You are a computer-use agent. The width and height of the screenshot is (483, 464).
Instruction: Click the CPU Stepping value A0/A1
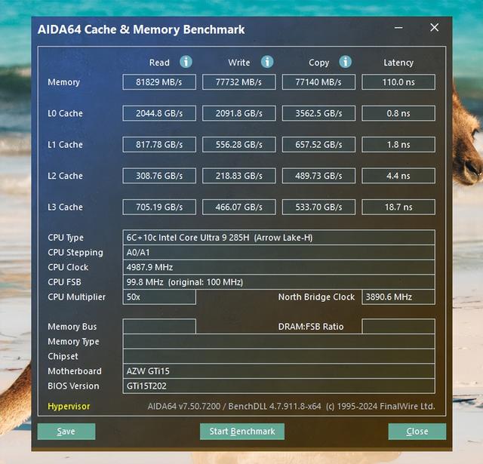coord(278,253)
